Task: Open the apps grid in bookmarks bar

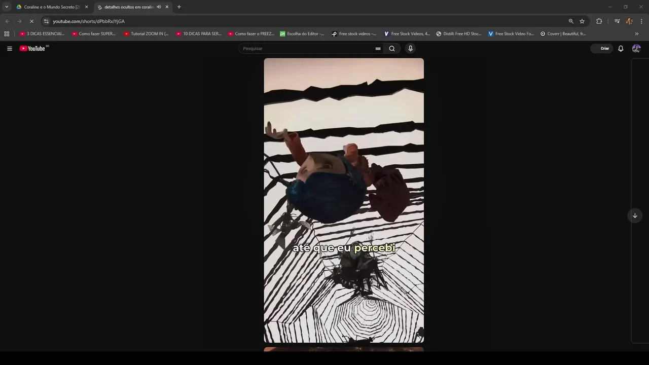Action: [x=7, y=34]
